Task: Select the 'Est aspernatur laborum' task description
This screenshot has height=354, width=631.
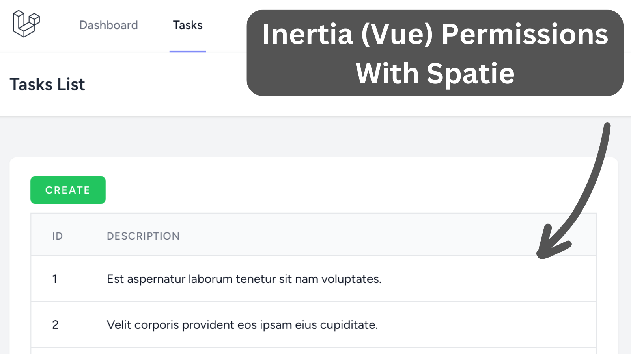Action: pos(244,279)
